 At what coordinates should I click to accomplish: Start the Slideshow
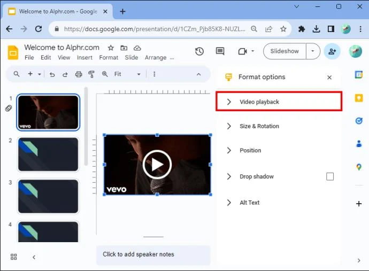[285, 51]
